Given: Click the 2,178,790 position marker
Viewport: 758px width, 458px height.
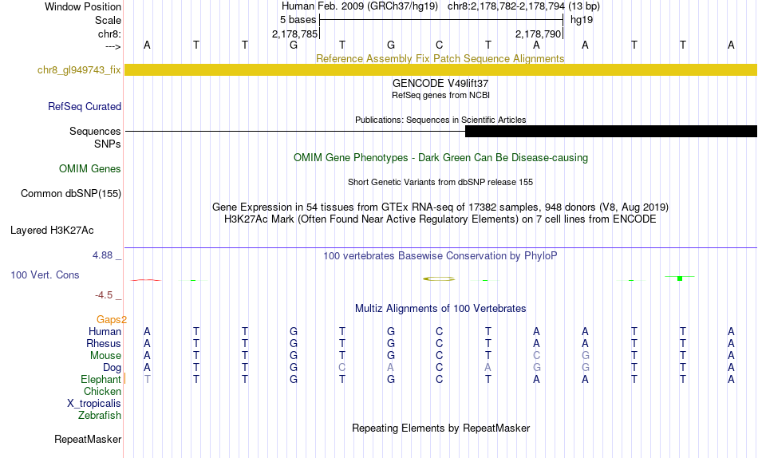Looking at the screenshot, I should click(x=538, y=34).
